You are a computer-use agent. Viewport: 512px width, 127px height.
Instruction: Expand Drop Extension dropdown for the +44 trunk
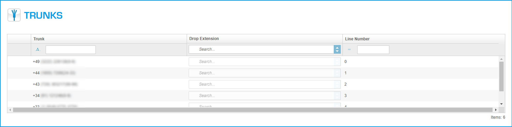click(x=337, y=73)
